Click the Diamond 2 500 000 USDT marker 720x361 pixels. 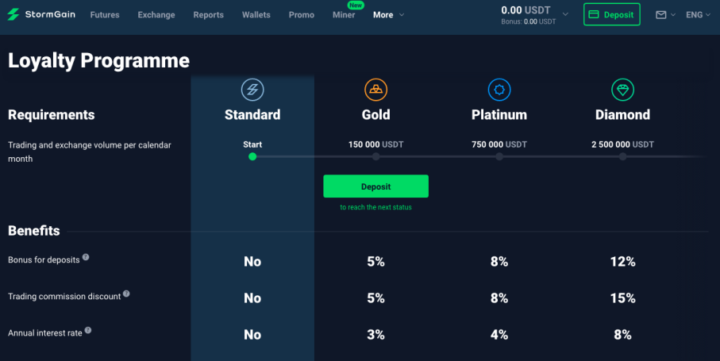click(x=622, y=156)
